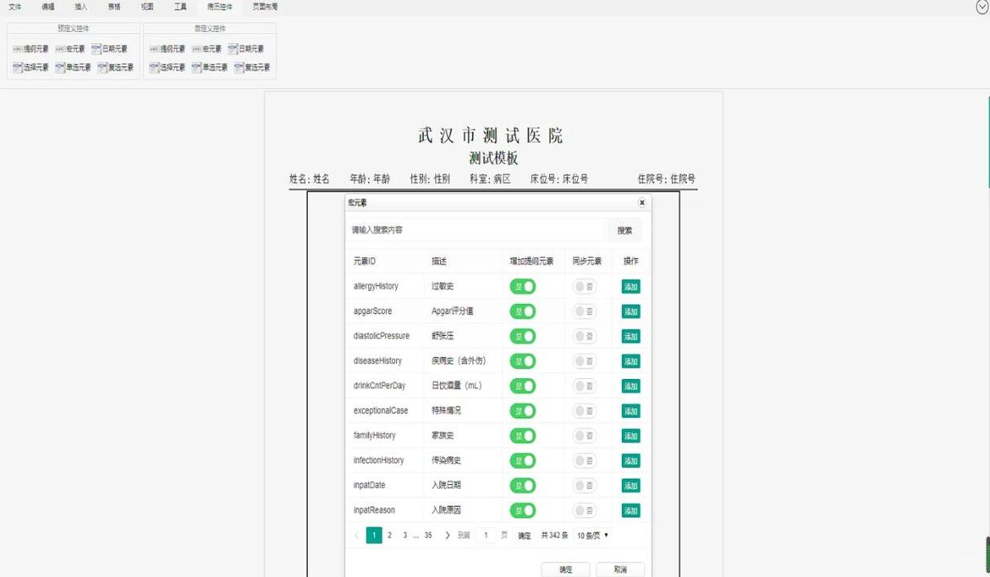This screenshot has width=990, height=577.
Task: Collapse the ribbon with the top-right chevron
Action: point(982,7)
